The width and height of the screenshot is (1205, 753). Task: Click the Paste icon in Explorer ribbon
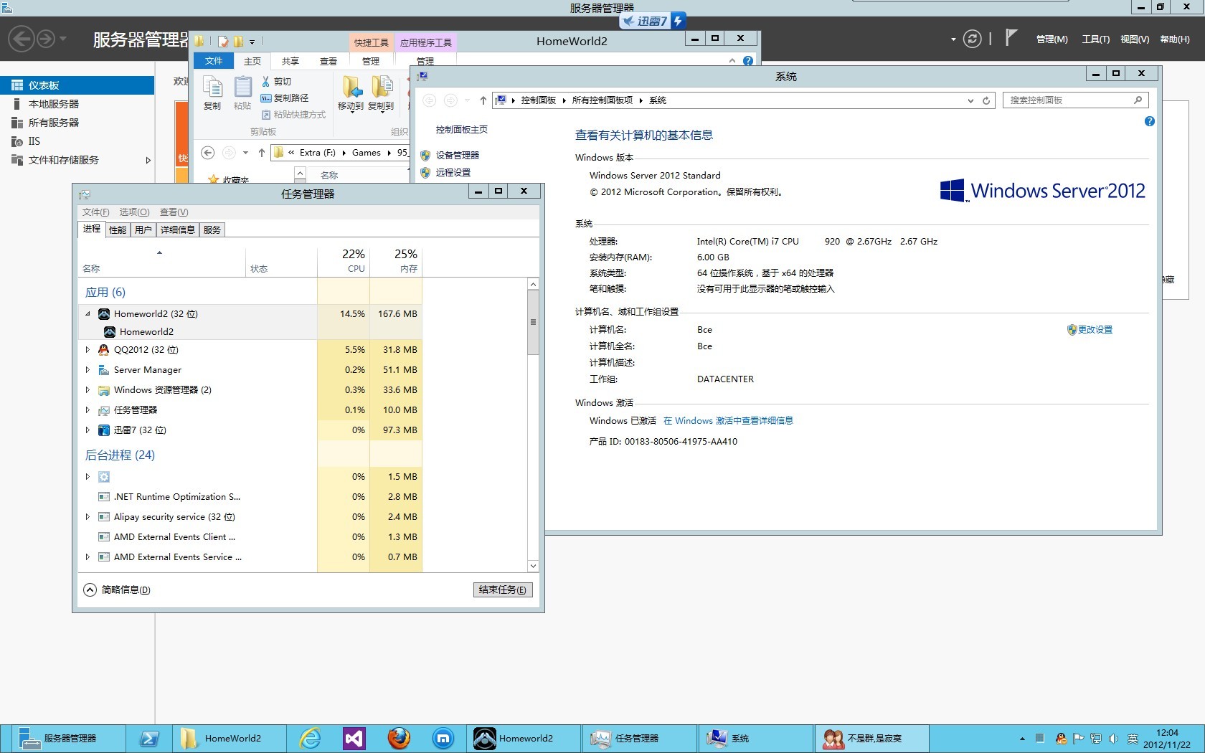point(242,93)
